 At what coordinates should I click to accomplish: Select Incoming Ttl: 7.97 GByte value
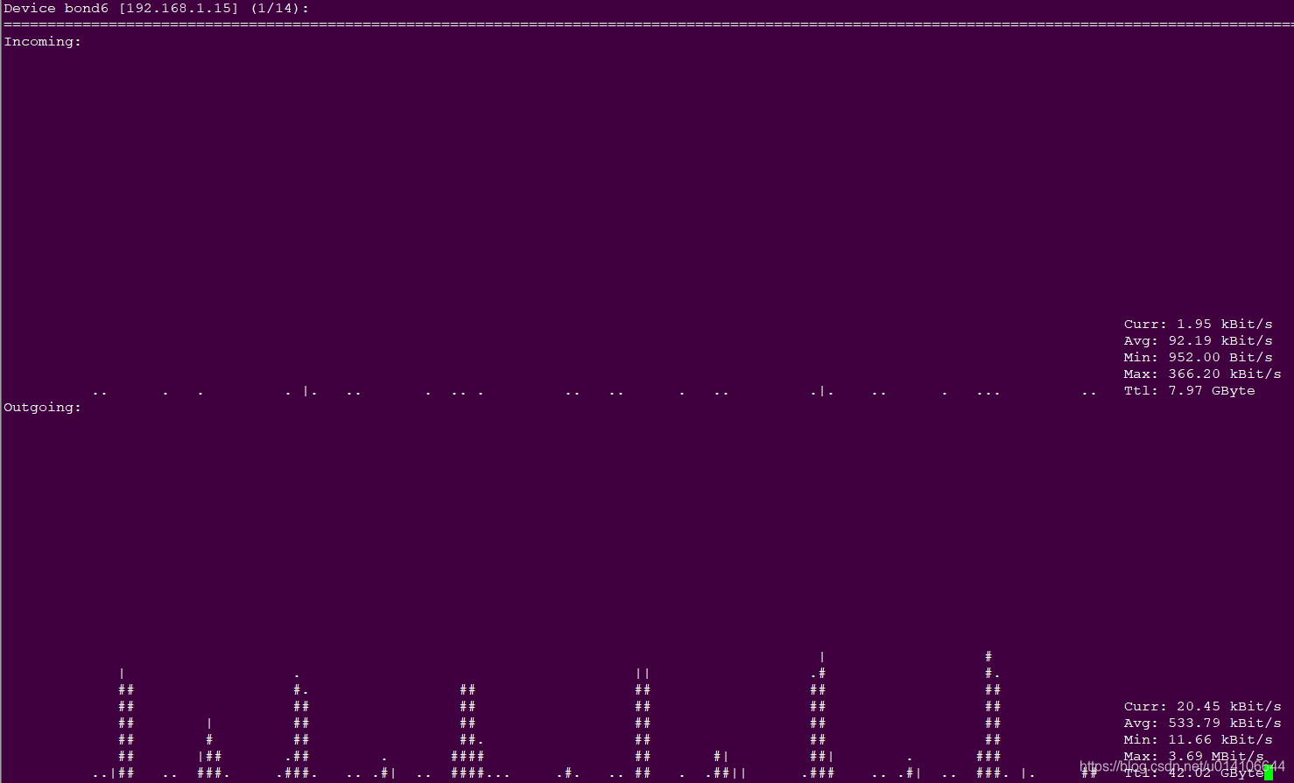click(x=1190, y=390)
